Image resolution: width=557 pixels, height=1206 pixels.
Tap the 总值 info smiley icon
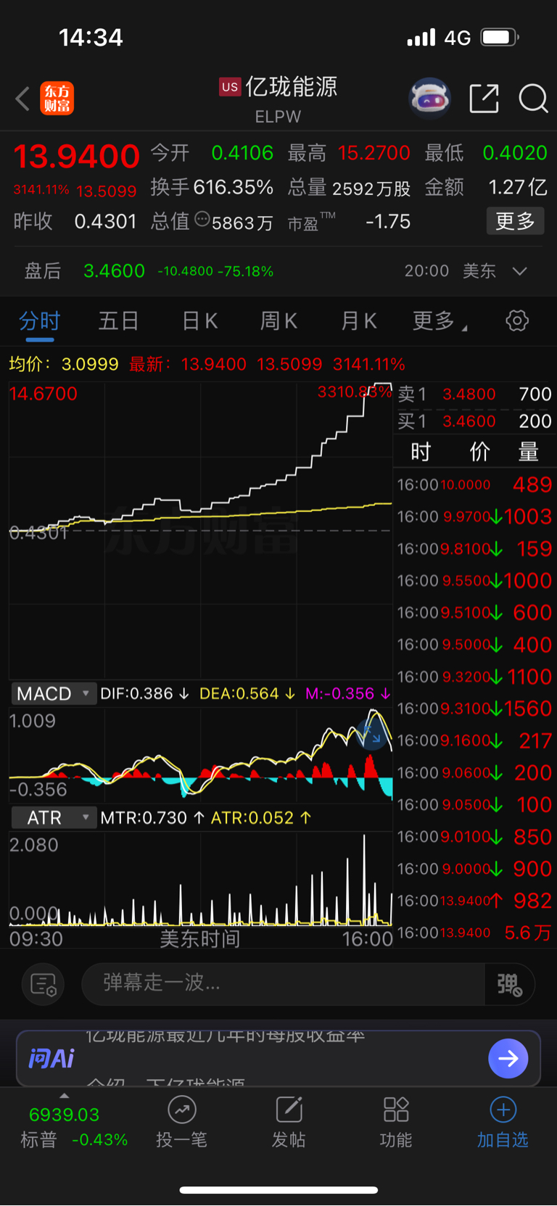[x=202, y=220]
